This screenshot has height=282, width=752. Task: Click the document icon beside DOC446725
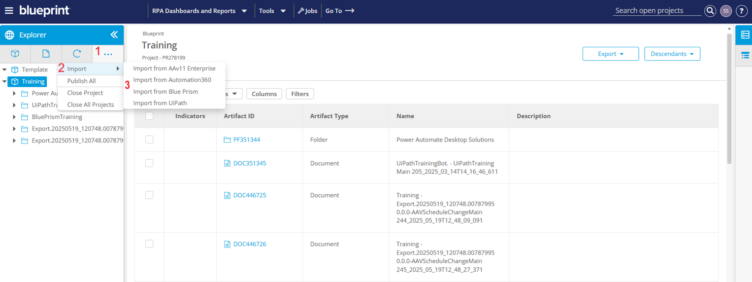[227, 195]
